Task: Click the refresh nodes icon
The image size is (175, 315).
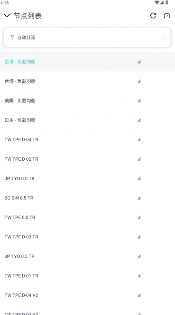Action: (x=153, y=16)
